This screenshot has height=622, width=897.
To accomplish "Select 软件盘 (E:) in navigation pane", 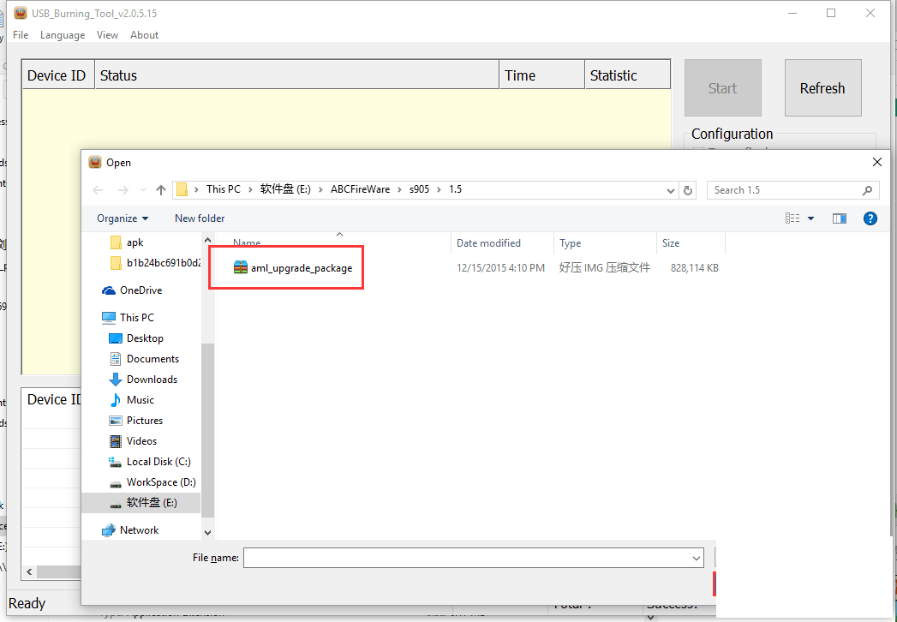I will pos(152,503).
